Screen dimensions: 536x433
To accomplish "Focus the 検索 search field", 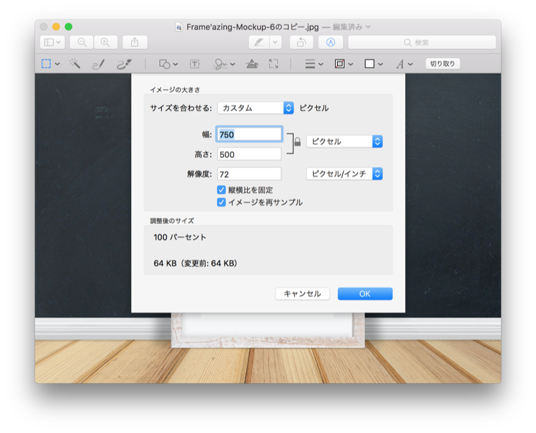I will (422, 42).
